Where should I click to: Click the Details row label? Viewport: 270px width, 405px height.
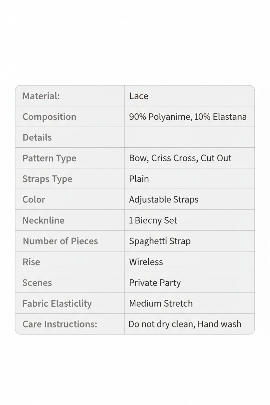37,138
